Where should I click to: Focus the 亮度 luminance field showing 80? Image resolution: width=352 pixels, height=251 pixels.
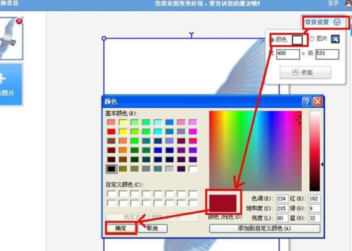tap(281, 218)
